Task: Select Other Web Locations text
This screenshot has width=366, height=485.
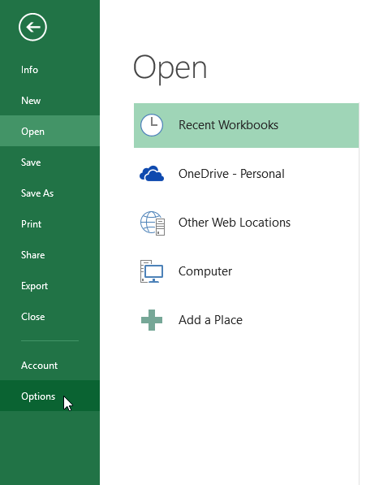Action: pyautogui.click(x=235, y=223)
